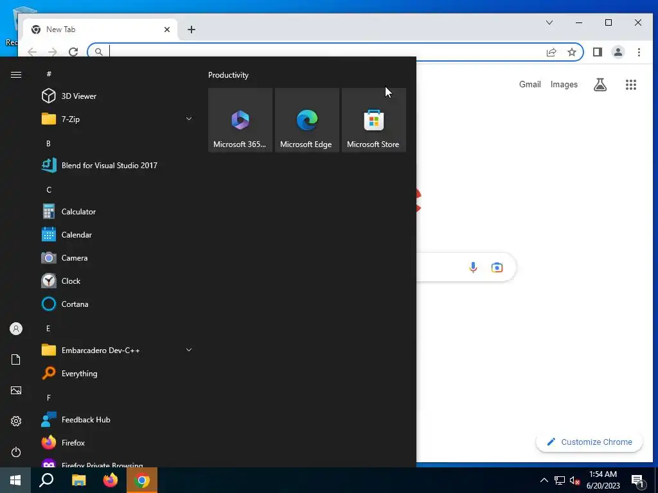Open taskbar Search magnifier

(x=46, y=480)
